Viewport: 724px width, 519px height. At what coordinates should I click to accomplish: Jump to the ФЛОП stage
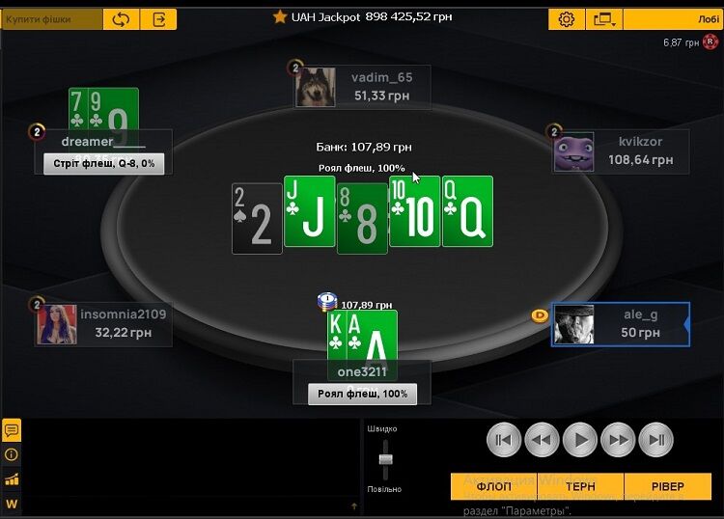click(x=493, y=486)
